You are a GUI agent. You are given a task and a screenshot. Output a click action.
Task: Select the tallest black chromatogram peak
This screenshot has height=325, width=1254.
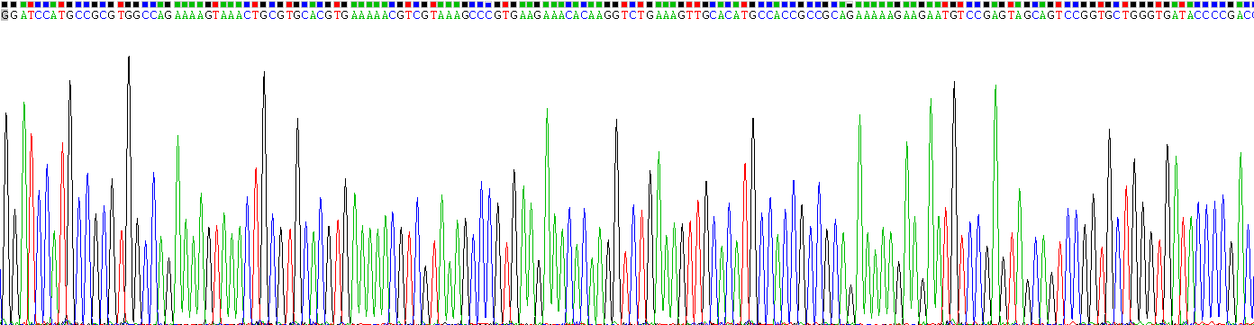pos(129,189)
